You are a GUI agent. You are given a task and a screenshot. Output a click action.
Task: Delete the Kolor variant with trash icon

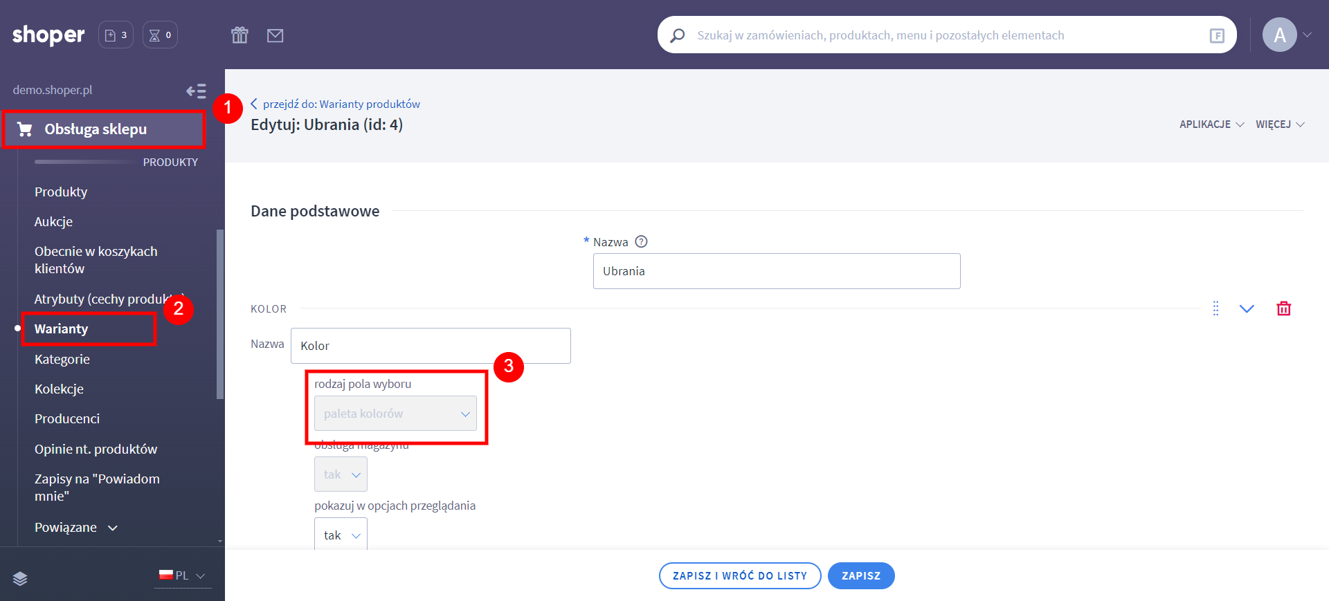[1283, 308]
